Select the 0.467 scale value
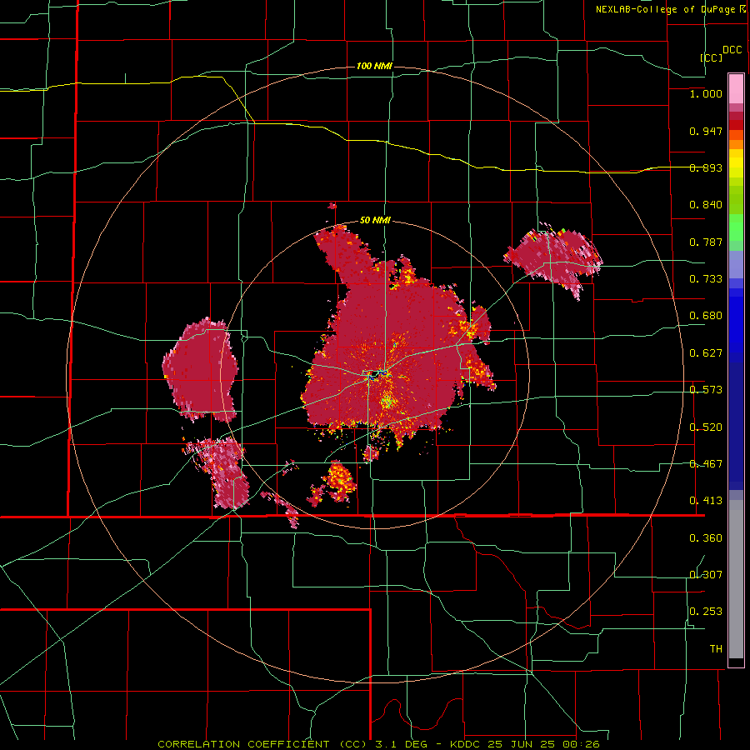 pyautogui.click(x=706, y=464)
